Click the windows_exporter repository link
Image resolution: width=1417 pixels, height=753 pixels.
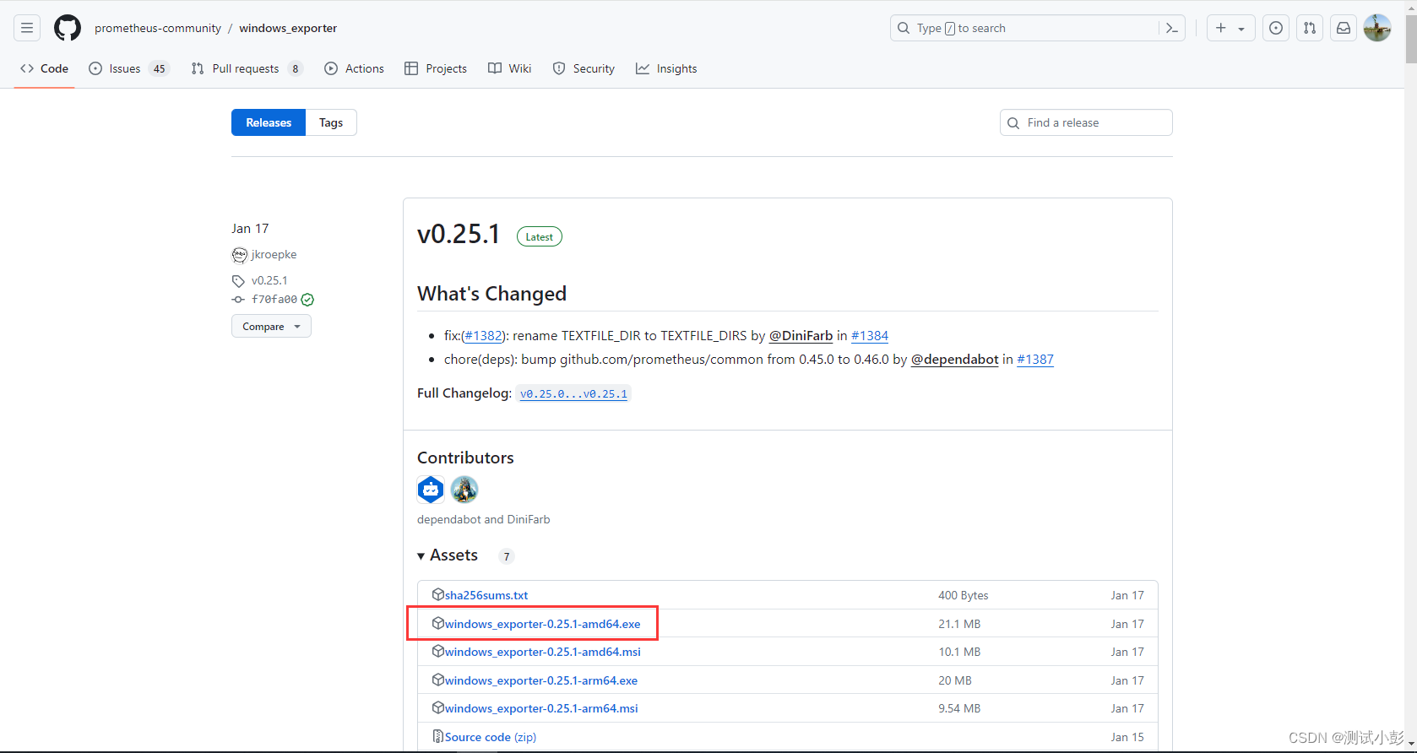[288, 28]
